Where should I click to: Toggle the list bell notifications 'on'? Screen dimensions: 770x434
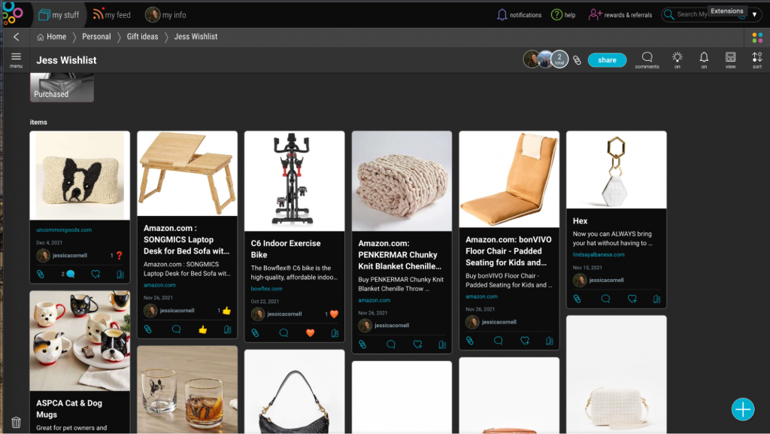[x=704, y=60]
